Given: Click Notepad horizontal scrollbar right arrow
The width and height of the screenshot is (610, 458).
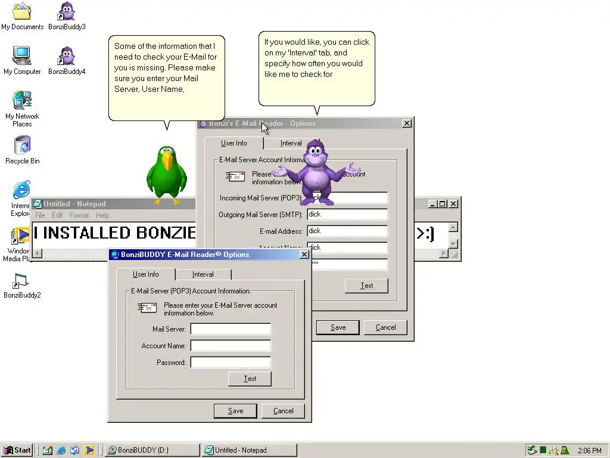Looking at the screenshot, I should (x=444, y=253).
